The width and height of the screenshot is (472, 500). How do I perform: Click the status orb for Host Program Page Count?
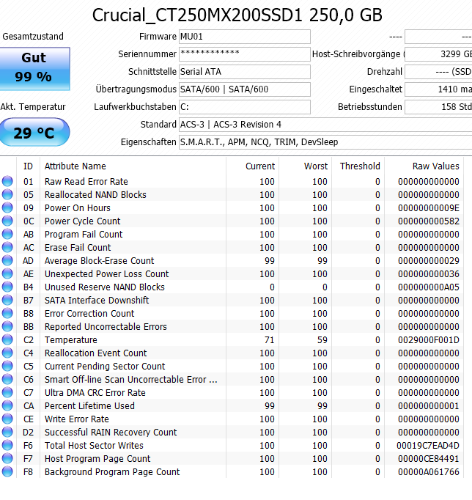coord(7,458)
